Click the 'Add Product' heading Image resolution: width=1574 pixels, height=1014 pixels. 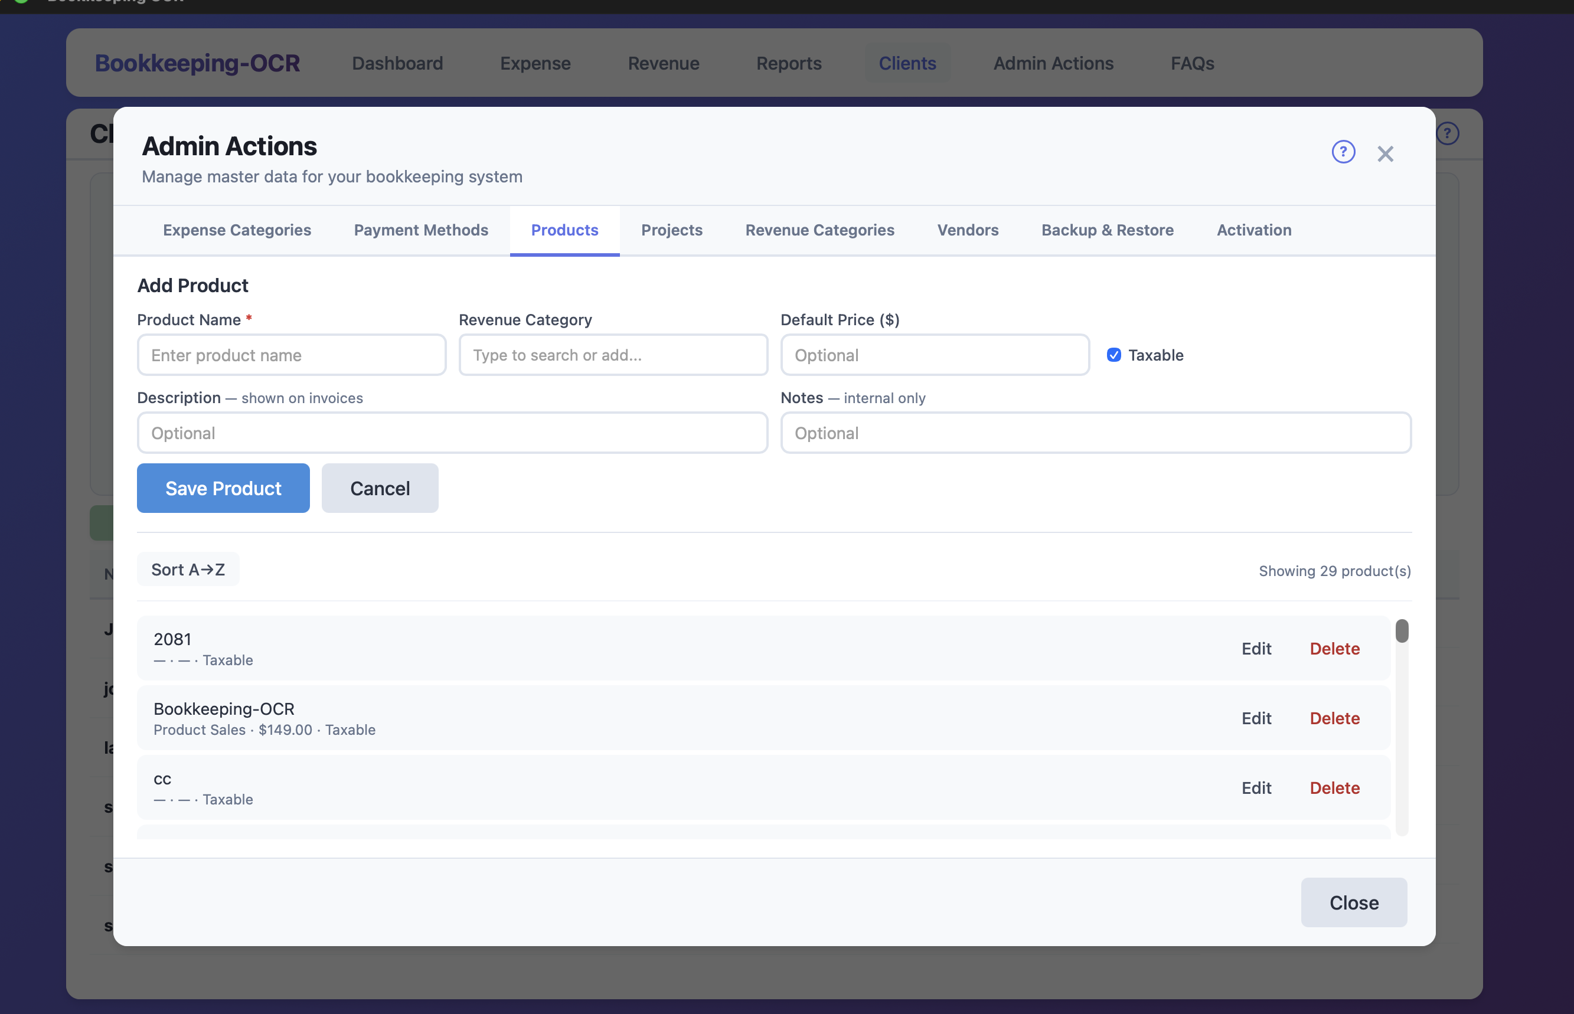[192, 285]
